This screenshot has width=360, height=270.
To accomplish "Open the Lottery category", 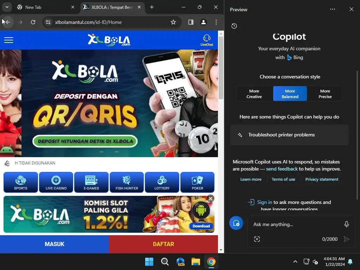I will 162,182.
